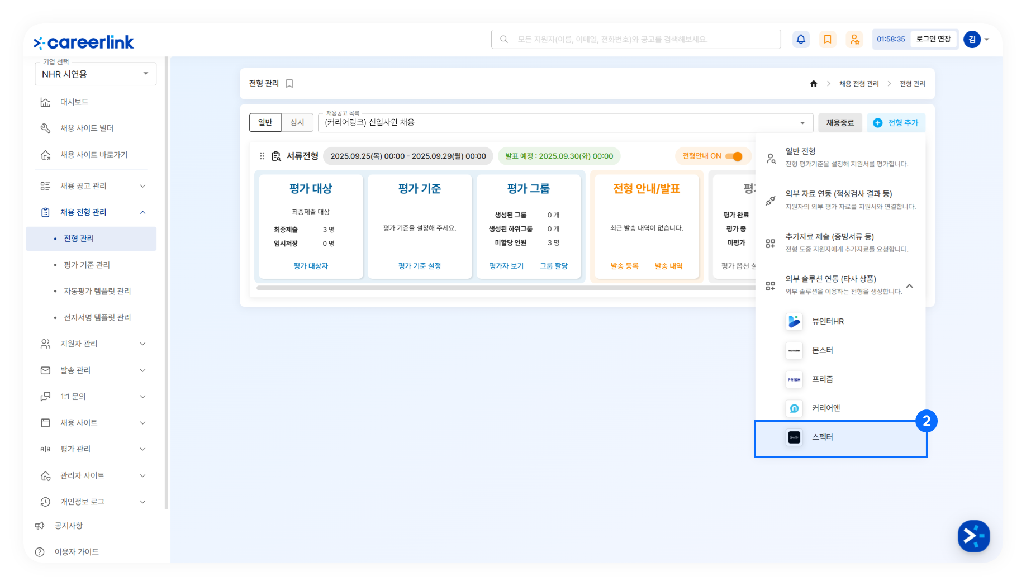Click the careerlink logo
This screenshot has width=1026, height=586.
coord(84,42)
